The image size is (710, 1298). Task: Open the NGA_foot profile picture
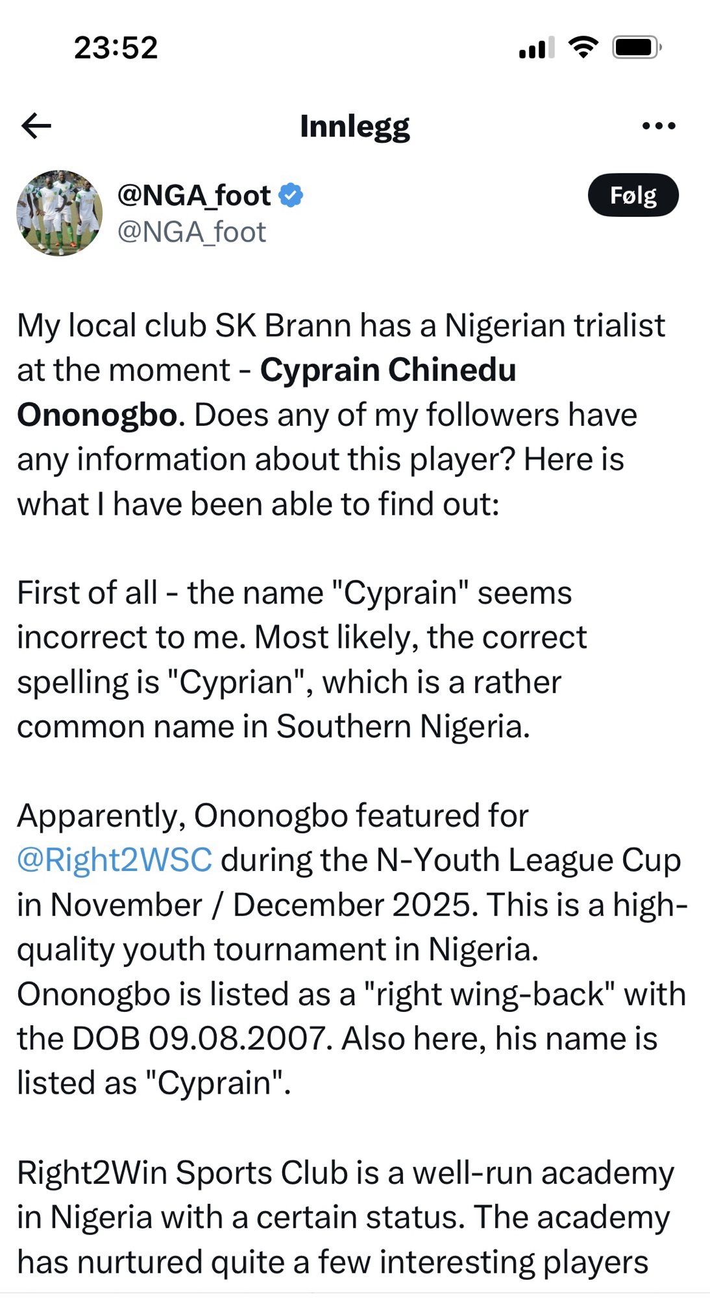(60, 213)
